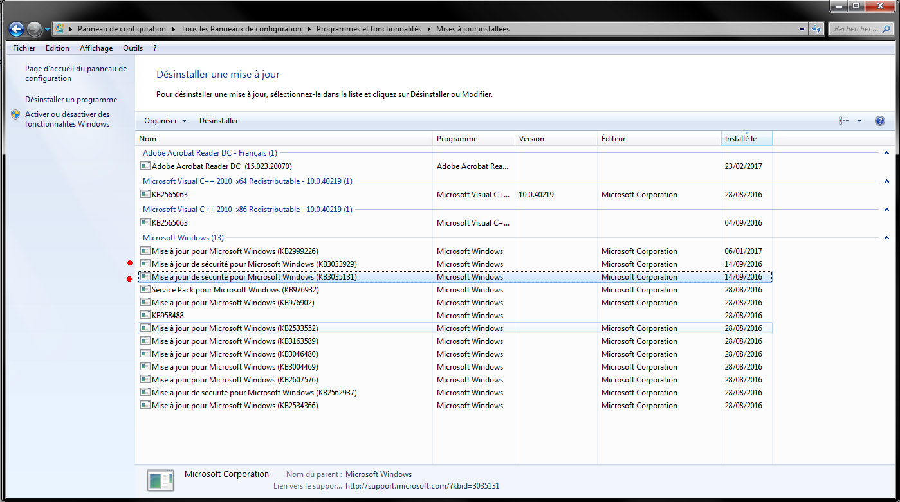Click the icon next to KB958488 entry
Viewport: 900px width, 502px height.
click(x=145, y=316)
